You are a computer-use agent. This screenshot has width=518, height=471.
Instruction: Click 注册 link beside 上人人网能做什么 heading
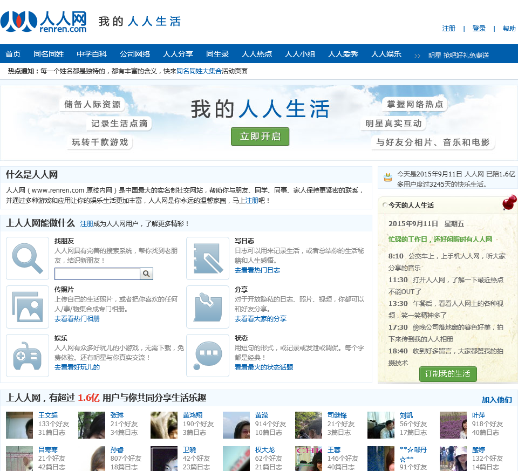[x=86, y=223]
